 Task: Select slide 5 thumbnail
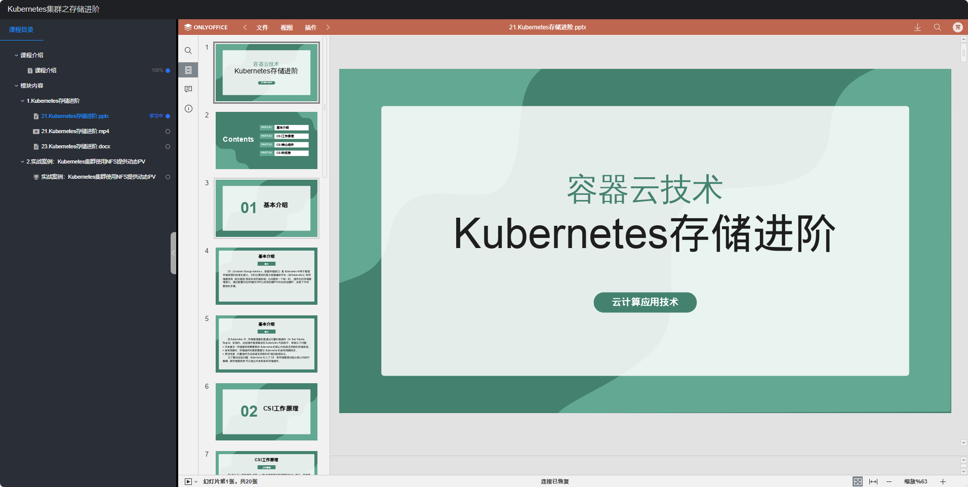(x=266, y=344)
